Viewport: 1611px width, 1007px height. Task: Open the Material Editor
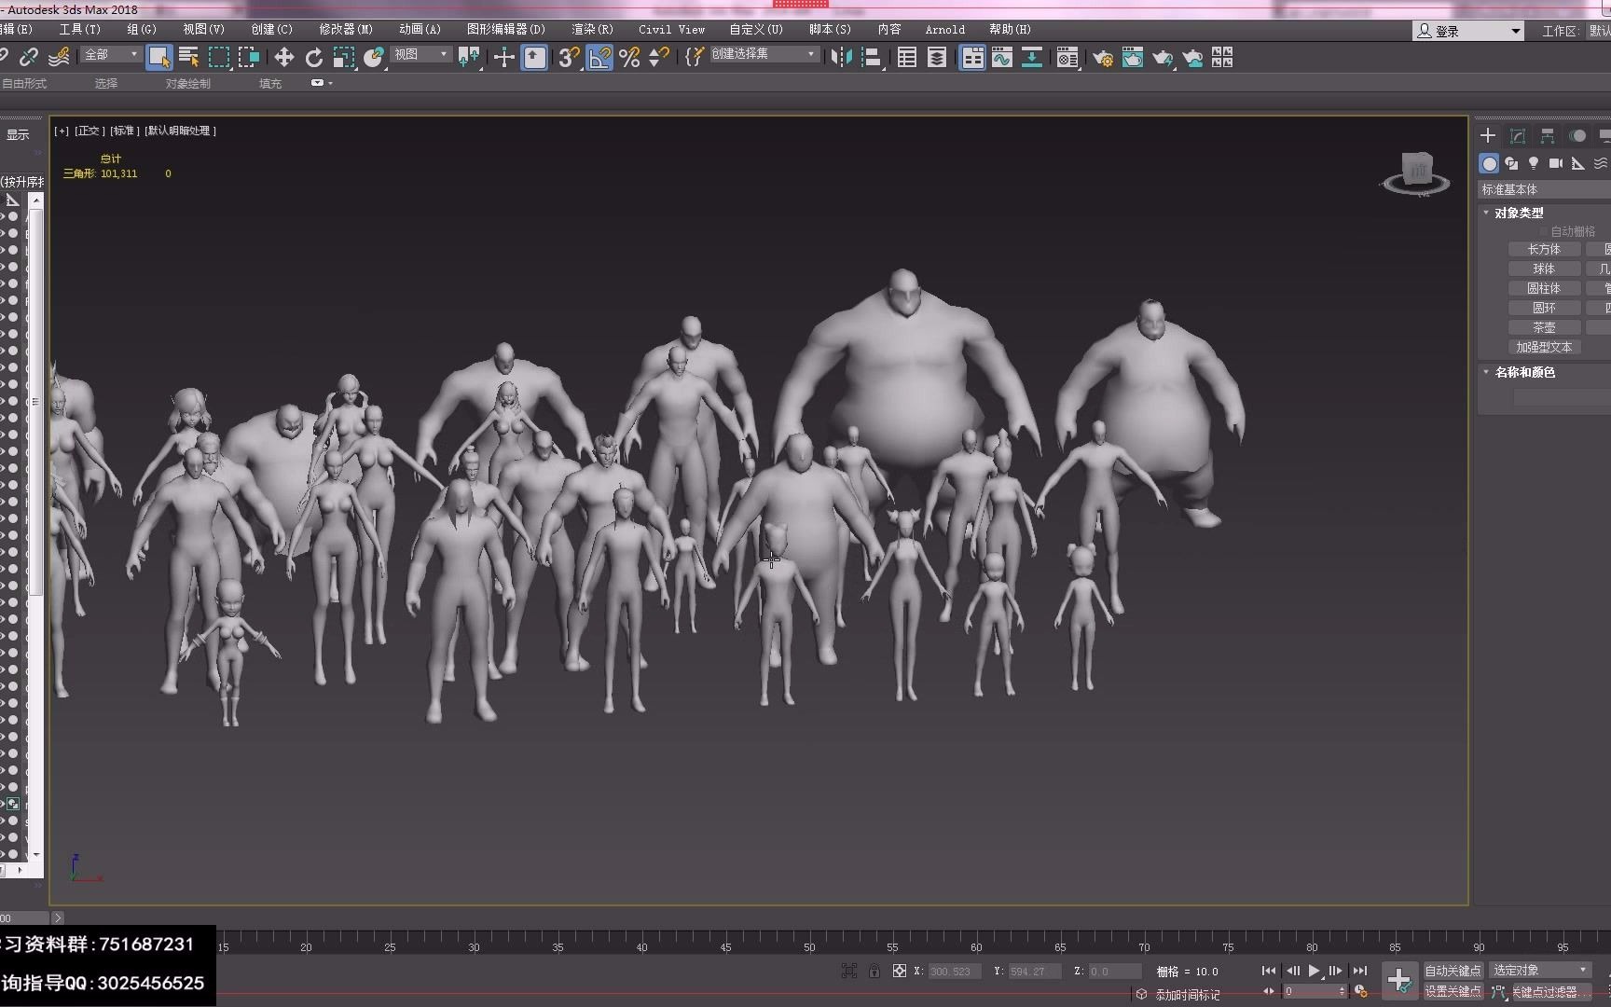[x=1067, y=58]
